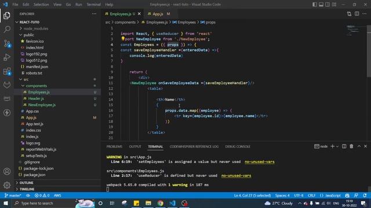371x208 pixels.
Task: Switch to the PROBLEMS panel tab
Action: click(x=114, y=146)
